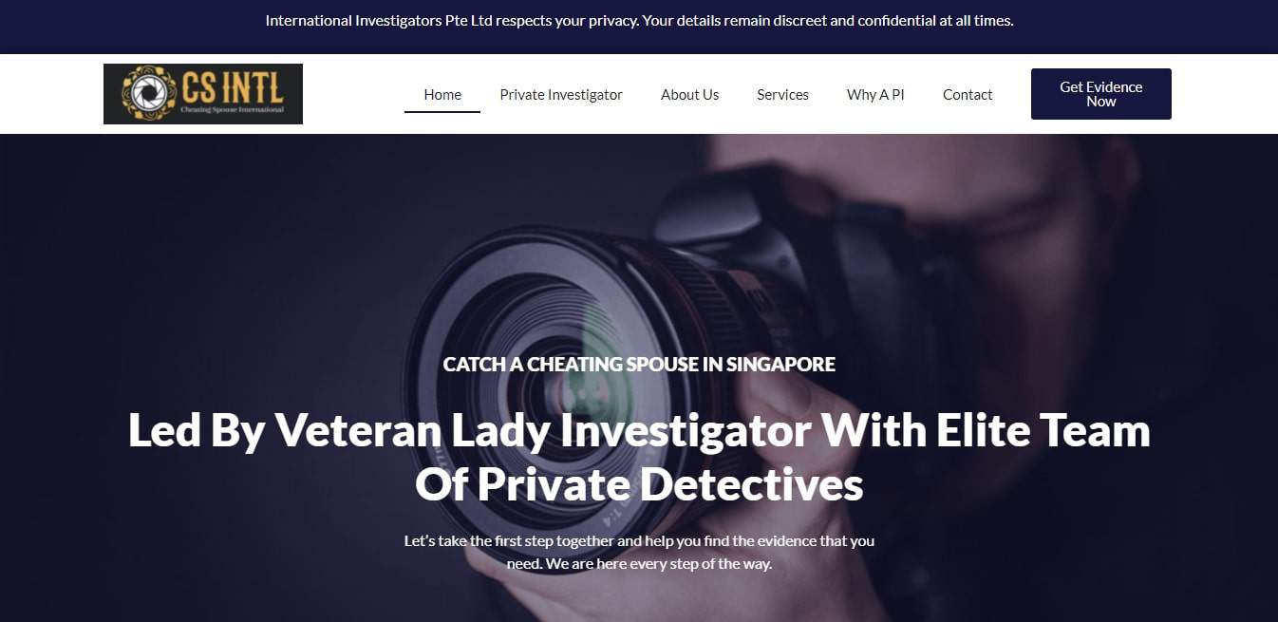The width and height of the screenshot is (1278, 622).
Task: Go to the Home nav item
Action: coord(442,95)
